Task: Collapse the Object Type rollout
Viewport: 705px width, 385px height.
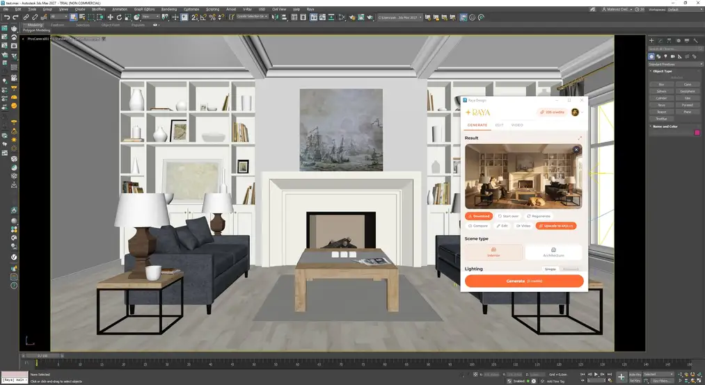Action: click(663, 71)
